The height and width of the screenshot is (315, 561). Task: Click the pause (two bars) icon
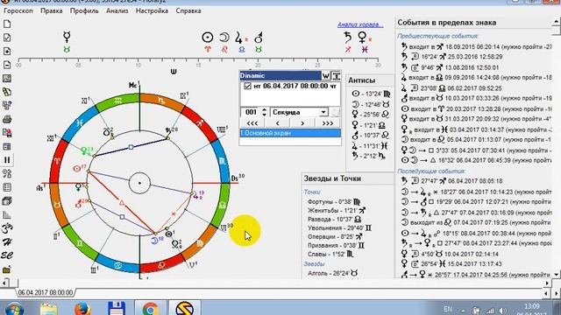point(7,160)
